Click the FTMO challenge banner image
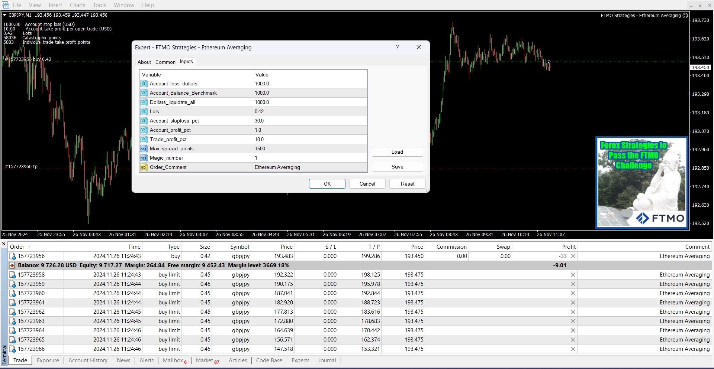The image size is (714, 369). tap(641, 182)
